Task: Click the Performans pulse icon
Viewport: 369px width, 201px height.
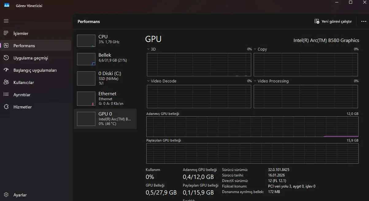Action: pos(6,45)
